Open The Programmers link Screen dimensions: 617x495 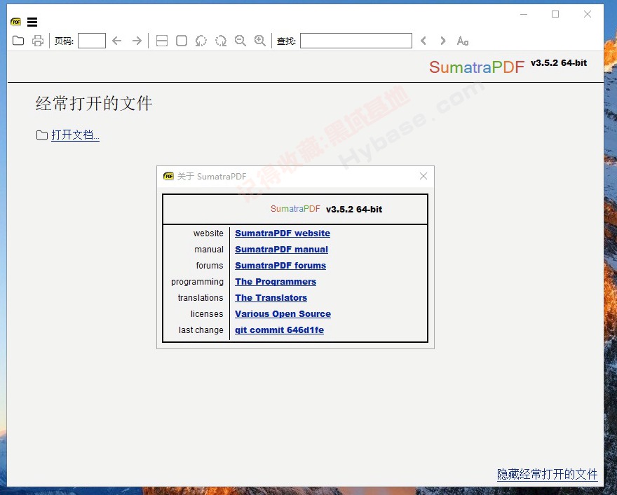pos(276,281)
